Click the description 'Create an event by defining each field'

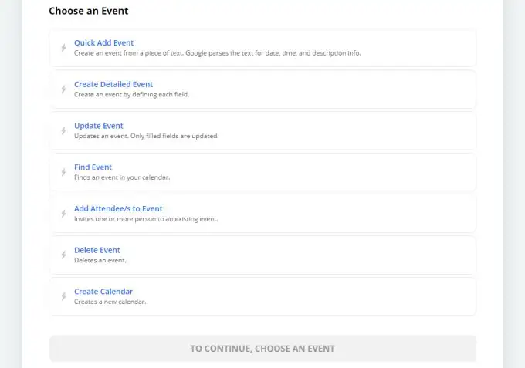tap(131, 95)
